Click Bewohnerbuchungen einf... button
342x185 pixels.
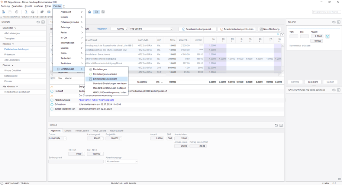tap(197, 29)
